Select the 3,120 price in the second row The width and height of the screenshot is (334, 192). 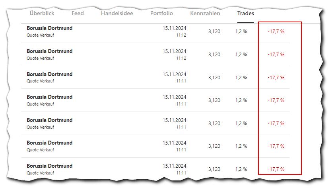(x=214, y=55)
